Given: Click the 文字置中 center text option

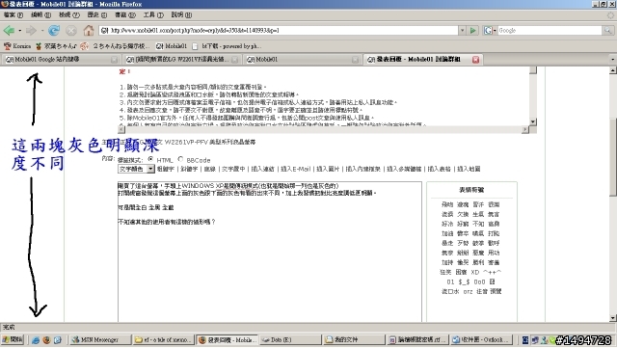Looking at the screenshot, I should (x=233, y=169).
